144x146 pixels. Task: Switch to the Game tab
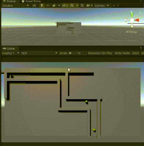[x=9, y=48]
